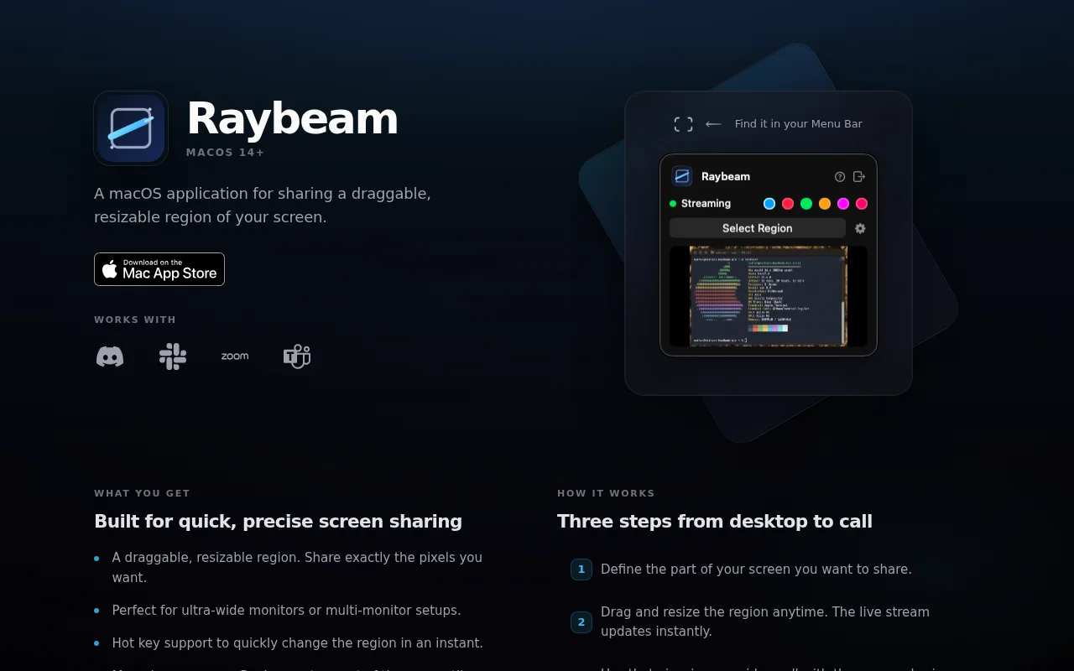Click 'Perfect for ultra-wide monitors' bullet

pos(286,611)
